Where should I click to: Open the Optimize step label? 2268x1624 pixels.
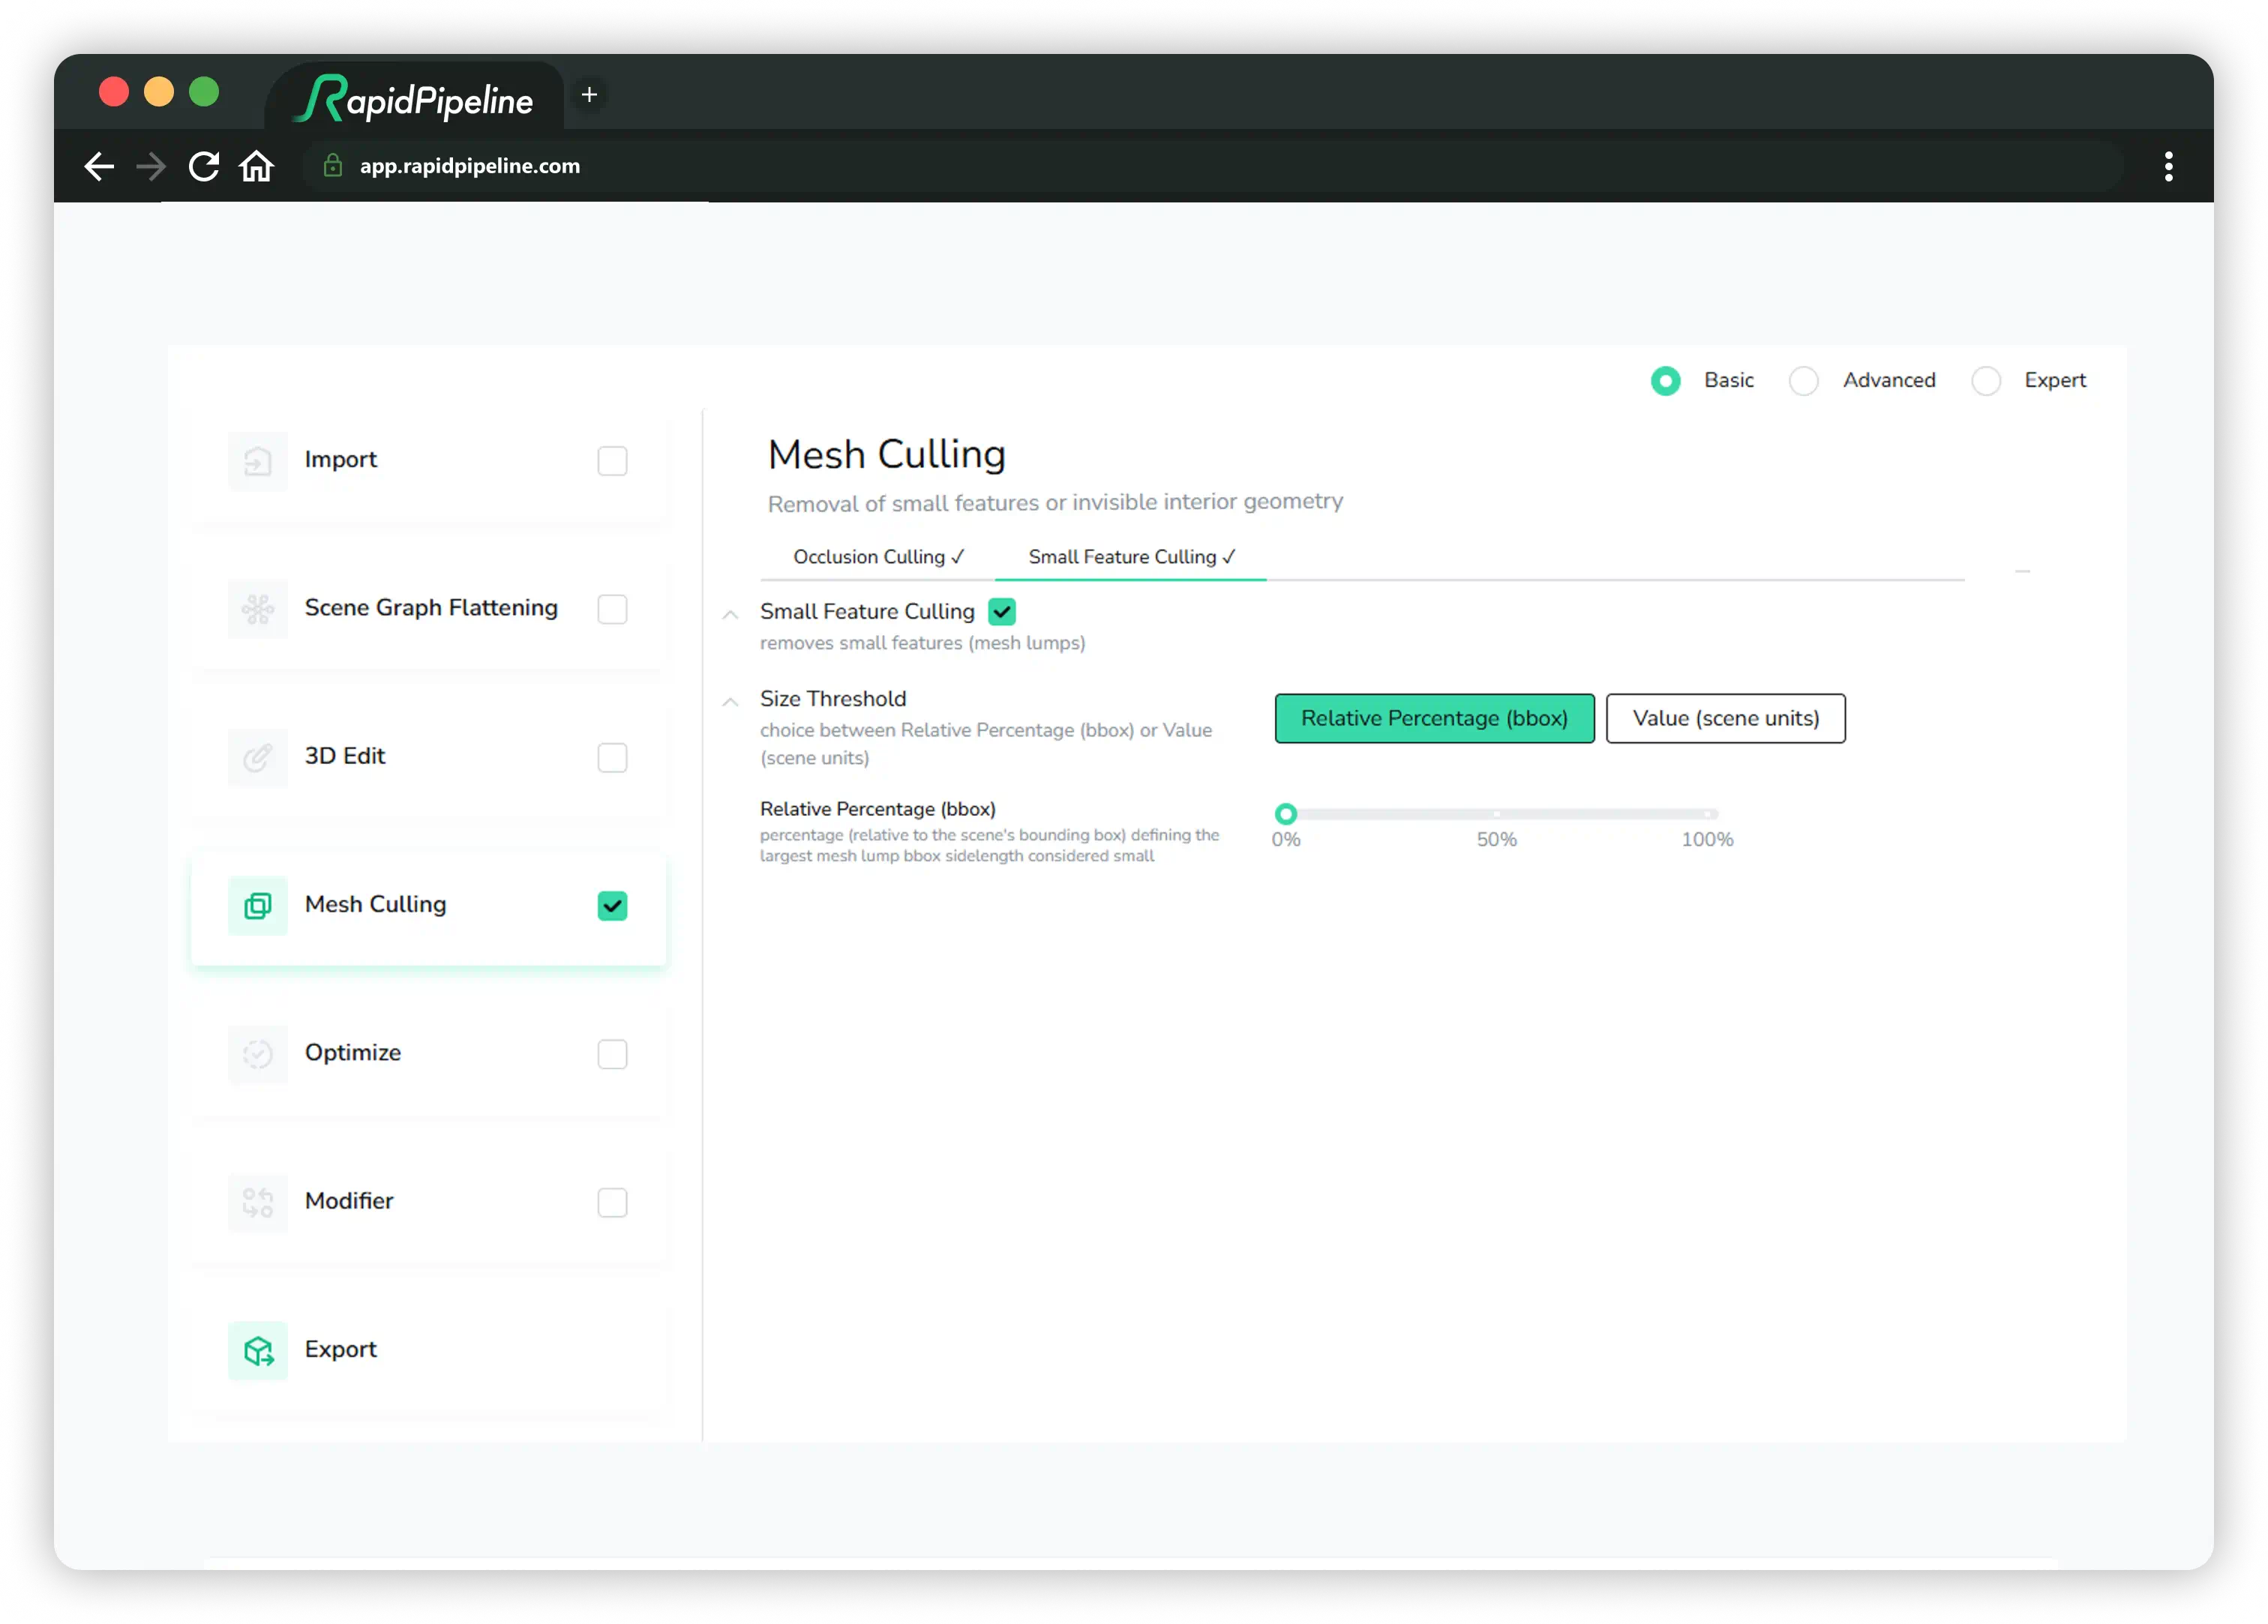point(353,1053)
